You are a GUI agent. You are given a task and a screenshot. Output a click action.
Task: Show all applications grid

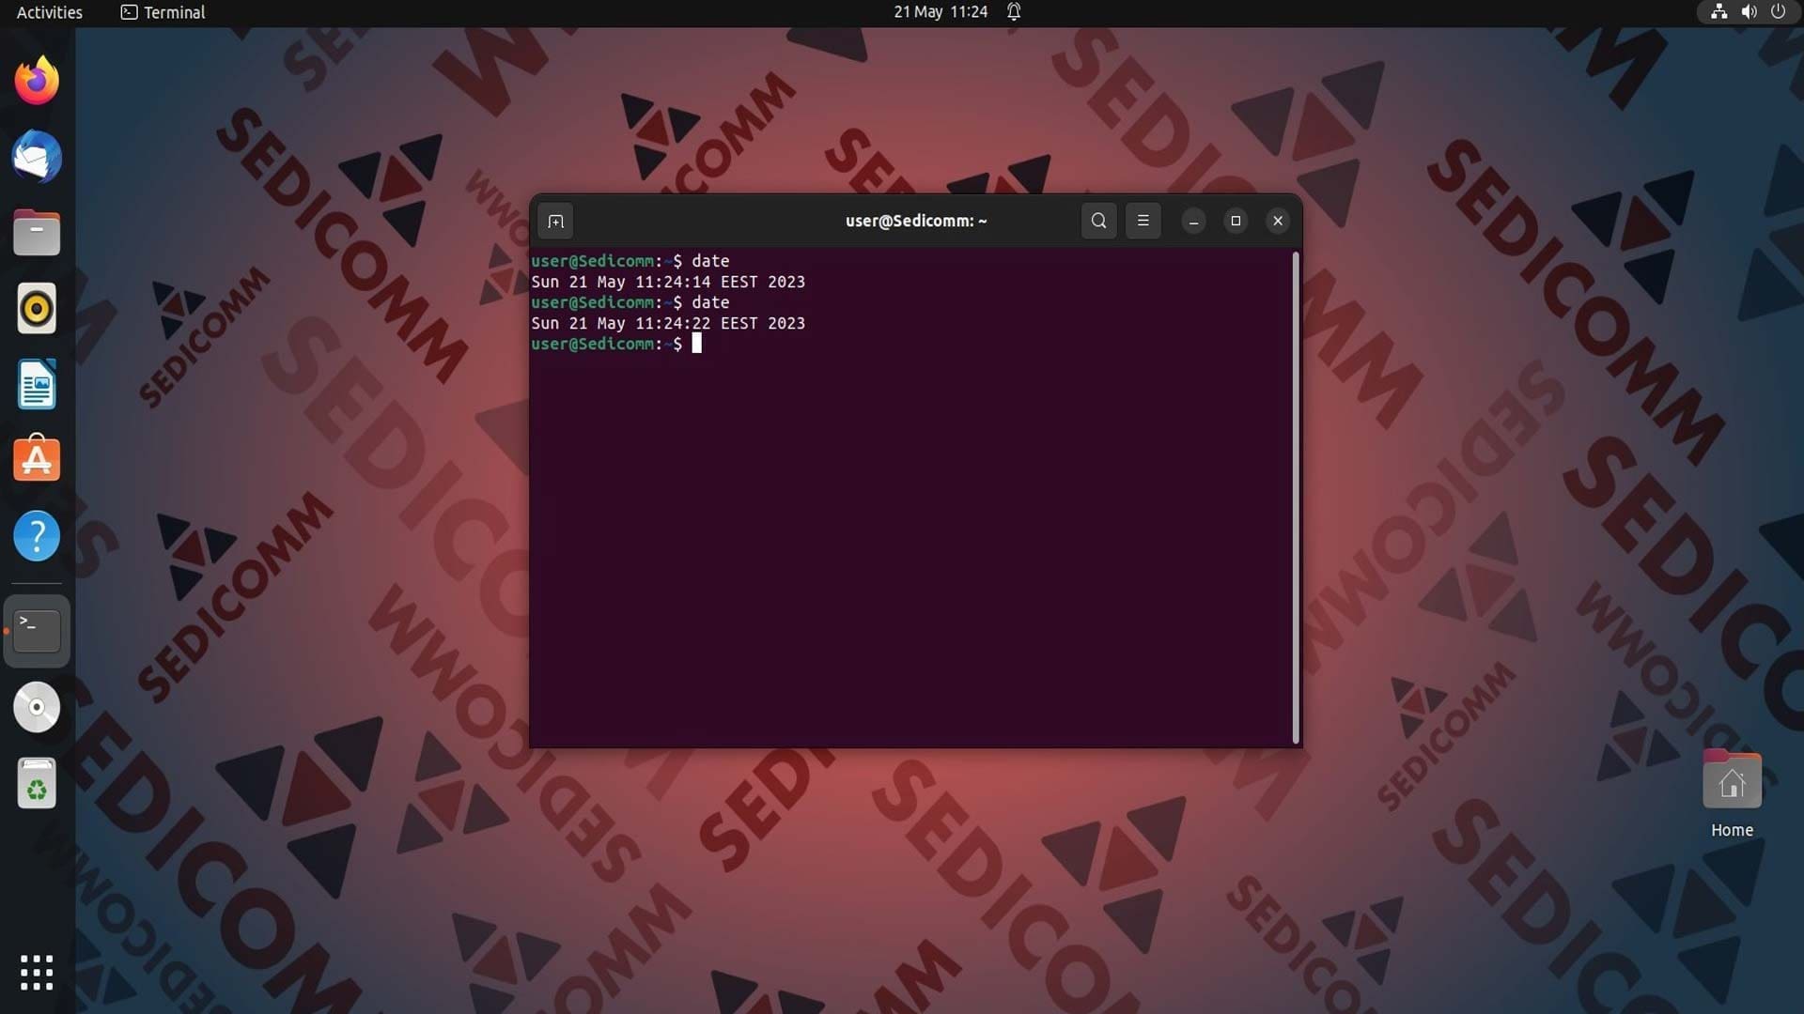click(37, 973)
